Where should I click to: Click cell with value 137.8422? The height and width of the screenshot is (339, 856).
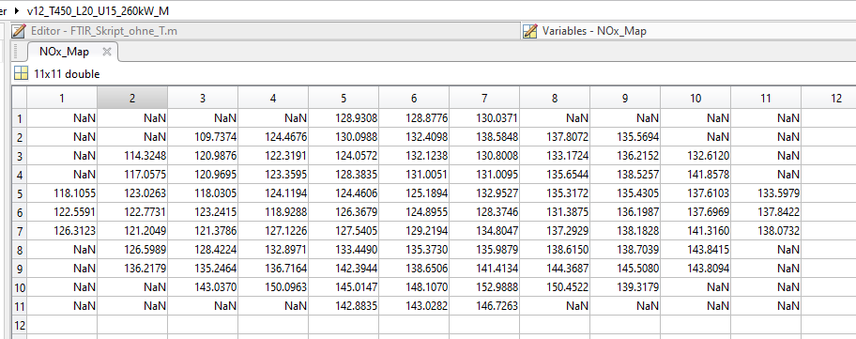tap(766, 212)
